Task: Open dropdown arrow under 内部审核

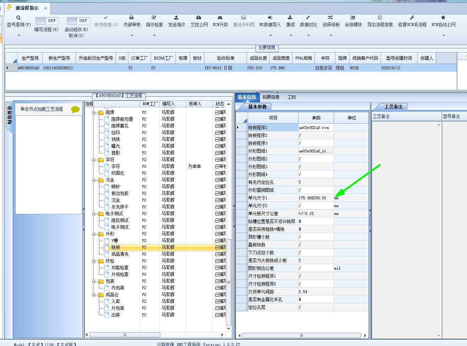Action: pyautogui.click(x=132, y=35)
